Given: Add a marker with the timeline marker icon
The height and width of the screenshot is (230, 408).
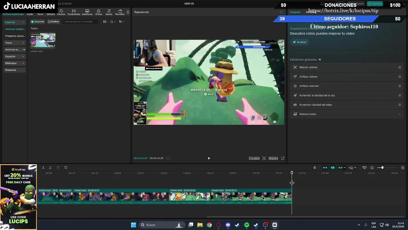Looking at the screenshot, I should pyautogui.click(x=66, y=168).
